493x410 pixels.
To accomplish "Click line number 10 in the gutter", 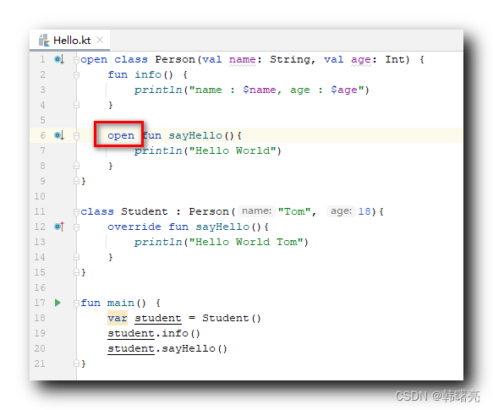I will click(40, 196).
